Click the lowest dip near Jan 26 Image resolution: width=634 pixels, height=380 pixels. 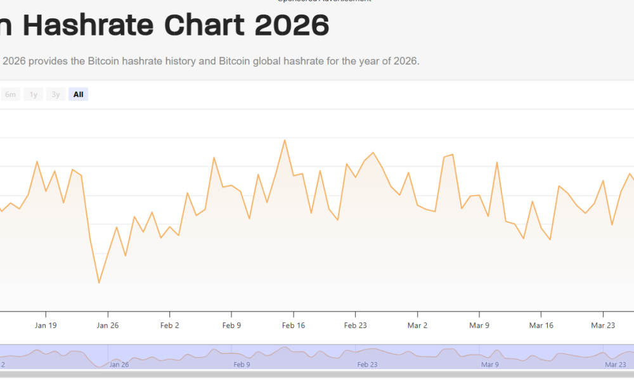[x=99, y=282]
